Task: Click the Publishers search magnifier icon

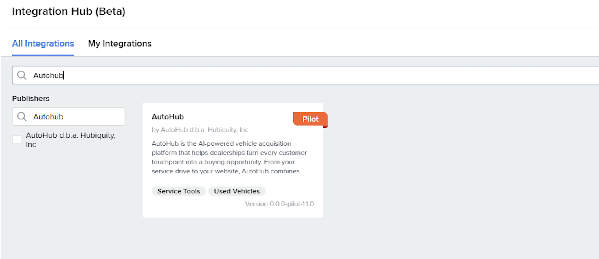Action: 22,116
